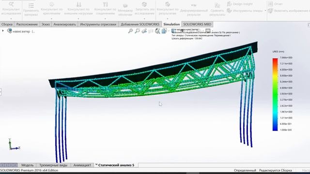Click status bar text Редактируется Сборка
The width and height of the screenshot is (310, 174).
click(x=276, y=170)
